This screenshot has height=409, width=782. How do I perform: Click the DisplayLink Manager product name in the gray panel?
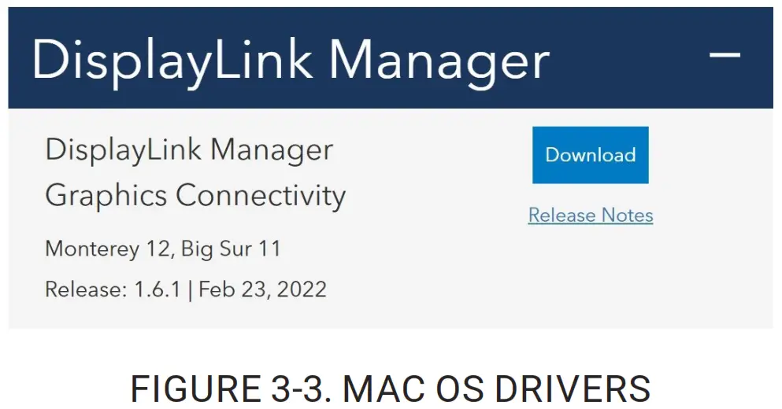point(189,149)
